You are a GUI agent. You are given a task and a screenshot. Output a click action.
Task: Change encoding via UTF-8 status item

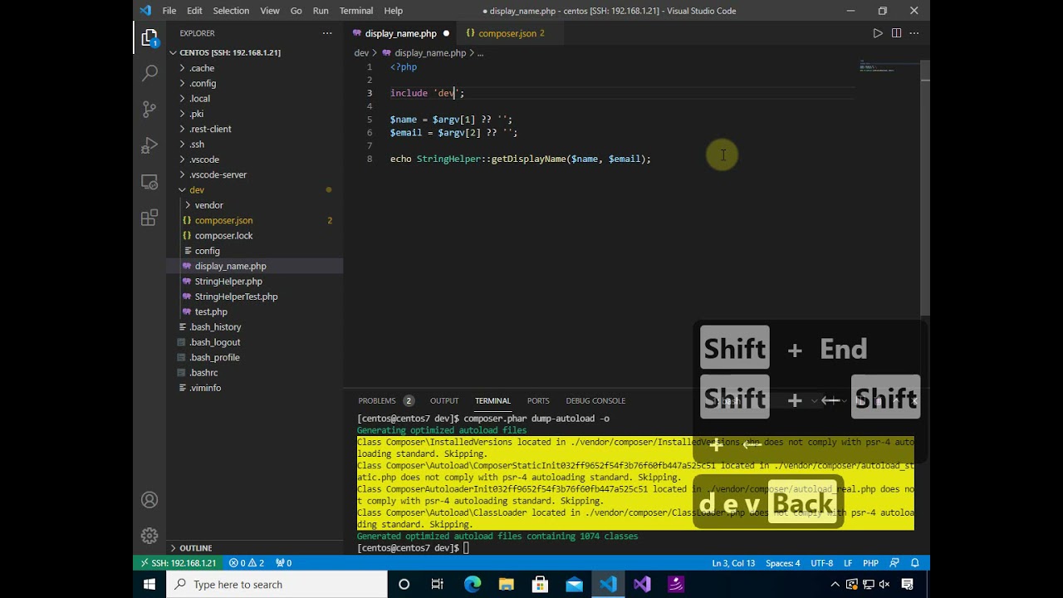[821, 562]
